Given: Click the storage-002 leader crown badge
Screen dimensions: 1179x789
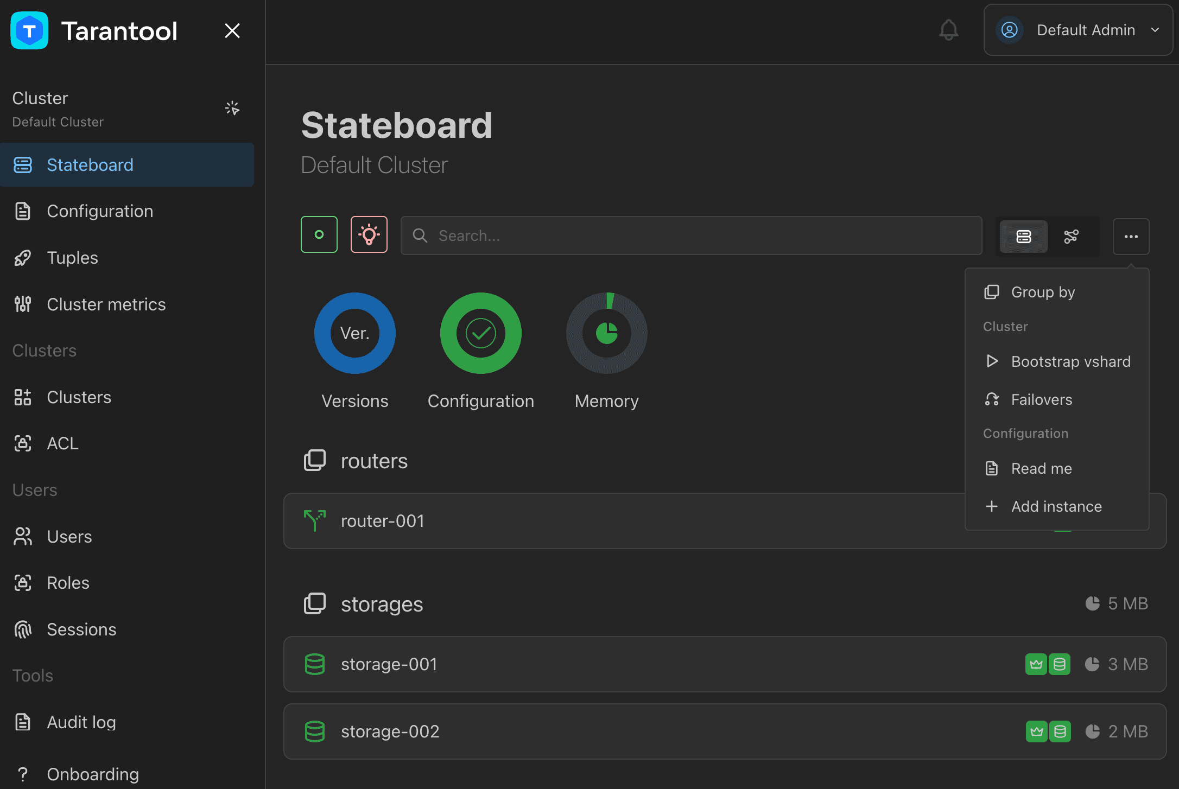Looking at the screenshot, I should click(x=1037, y=731).
